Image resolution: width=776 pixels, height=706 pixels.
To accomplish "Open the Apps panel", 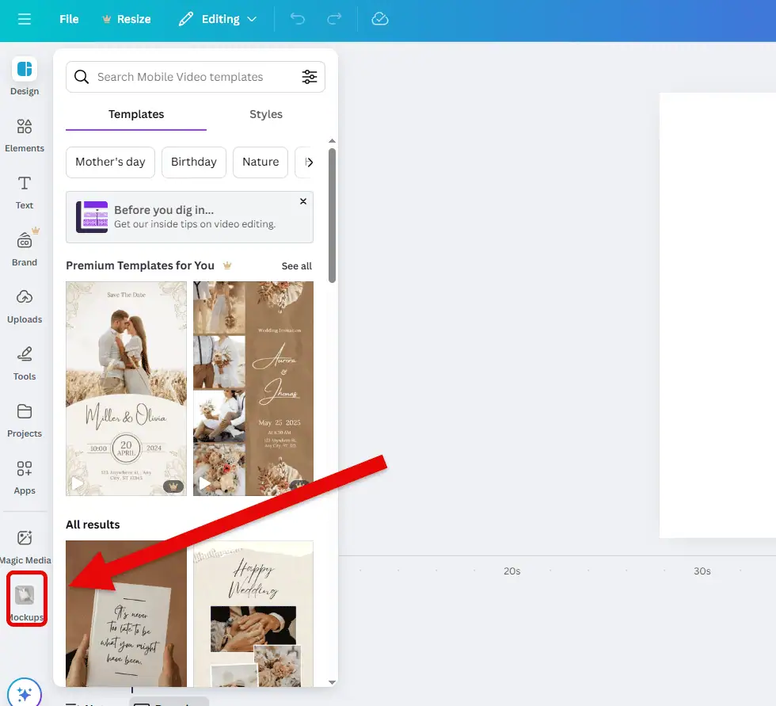I will pyautogui.click(x=25, y=476).
